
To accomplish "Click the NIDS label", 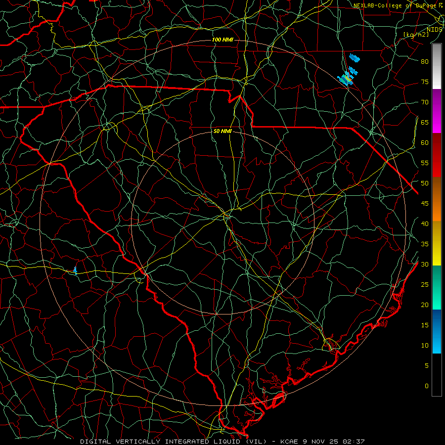I will coord(434,30).
